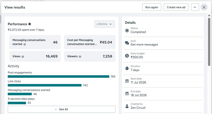
Task: Click the 16,469 views value
Action: pyautogui.click(x=51, y=56)
